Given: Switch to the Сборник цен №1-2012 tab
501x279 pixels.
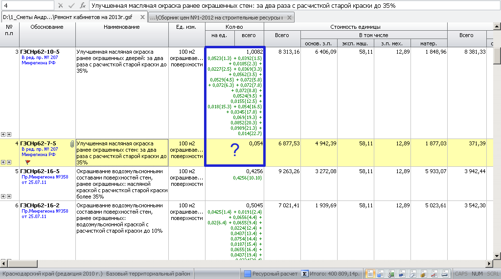Looking at the screenshot, I should (x=216, y=18).
